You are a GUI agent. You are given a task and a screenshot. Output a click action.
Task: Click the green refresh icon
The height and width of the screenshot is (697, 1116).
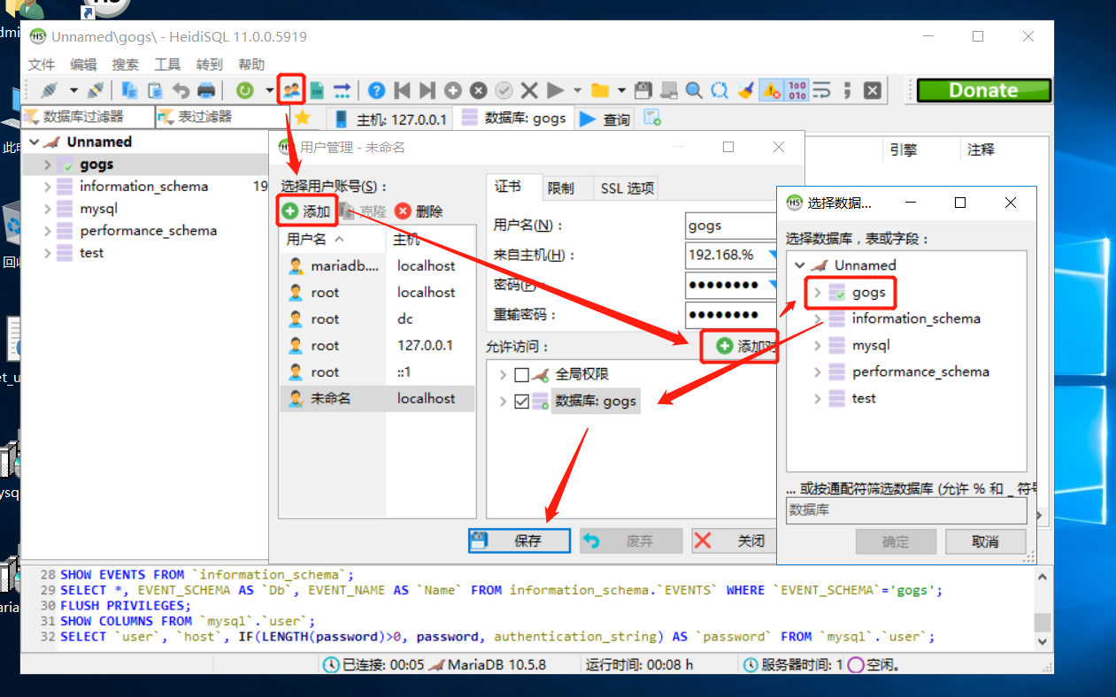[x=244, y=89]
